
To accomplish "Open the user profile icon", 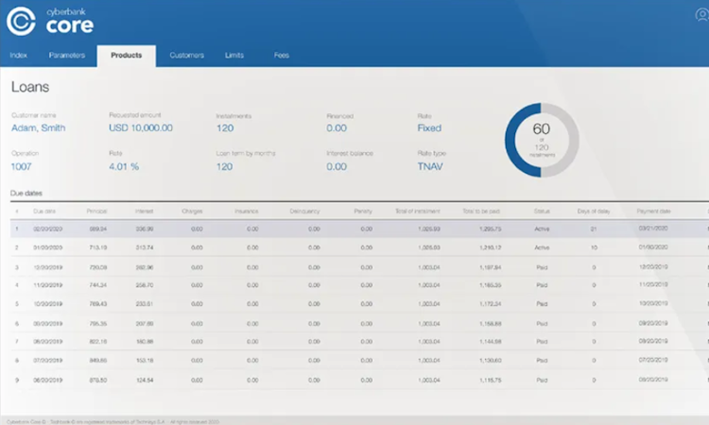I will (x=701, y=15).
